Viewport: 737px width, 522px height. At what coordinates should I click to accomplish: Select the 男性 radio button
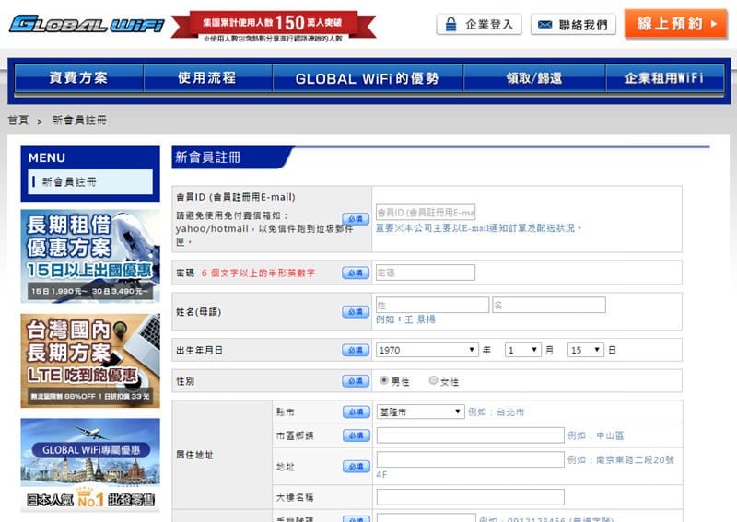[x=384, y=380]
